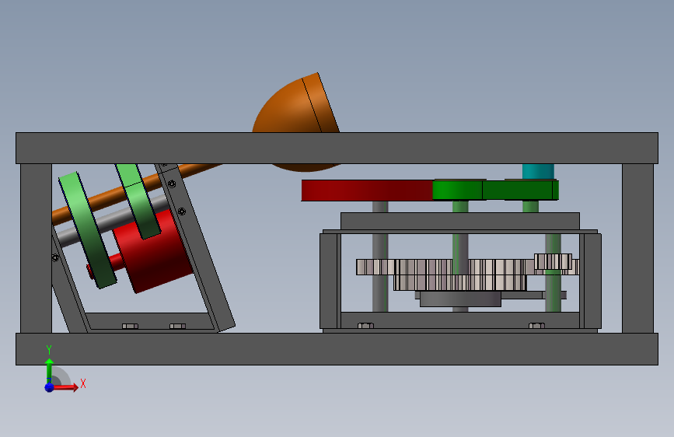Select the teal cylinder beneath the top plate
674x437 pixels.
[x=538, y=171]
